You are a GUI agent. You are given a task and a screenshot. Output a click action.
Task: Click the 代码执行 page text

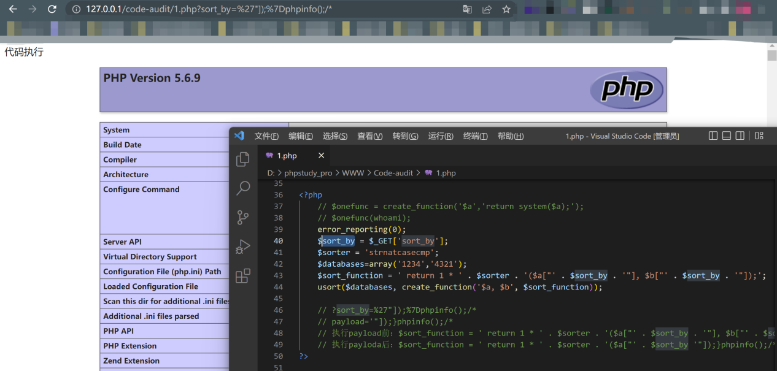point(24,52)
